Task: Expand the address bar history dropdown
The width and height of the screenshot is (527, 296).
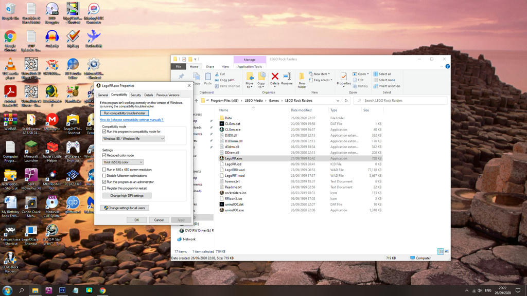Action: [338, 100]
